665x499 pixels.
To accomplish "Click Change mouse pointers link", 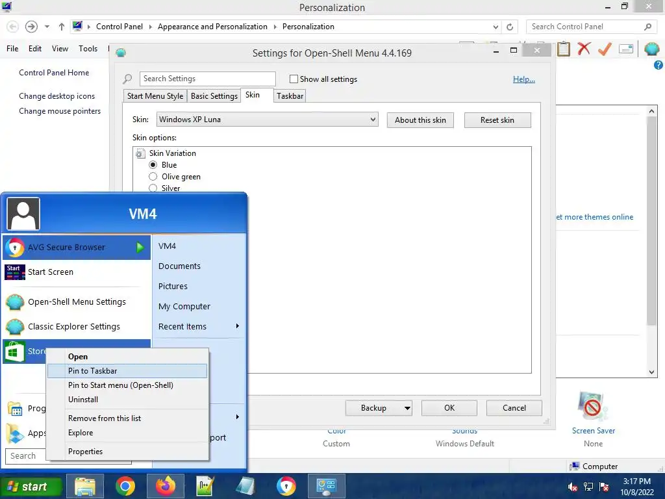I will (60, 111).
